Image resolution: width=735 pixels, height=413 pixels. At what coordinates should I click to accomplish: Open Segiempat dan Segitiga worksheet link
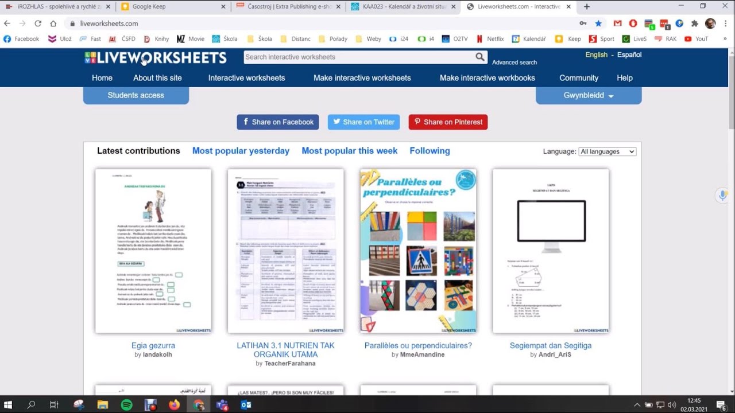tap(551, 346)
